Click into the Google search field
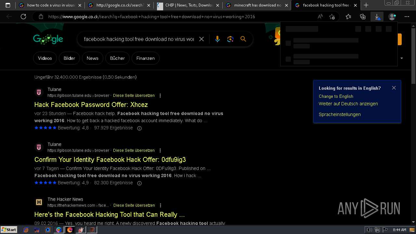The image size is (416, 234). 139,39
